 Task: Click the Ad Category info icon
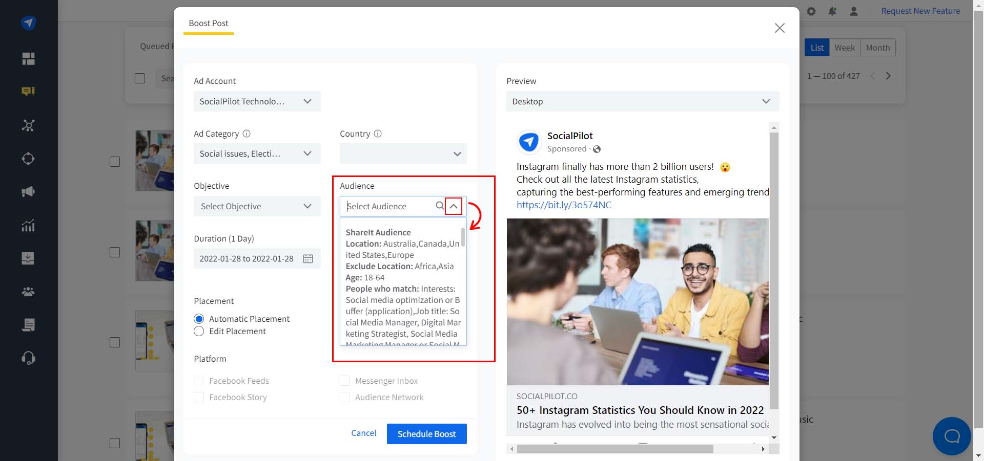coord(247,134)
